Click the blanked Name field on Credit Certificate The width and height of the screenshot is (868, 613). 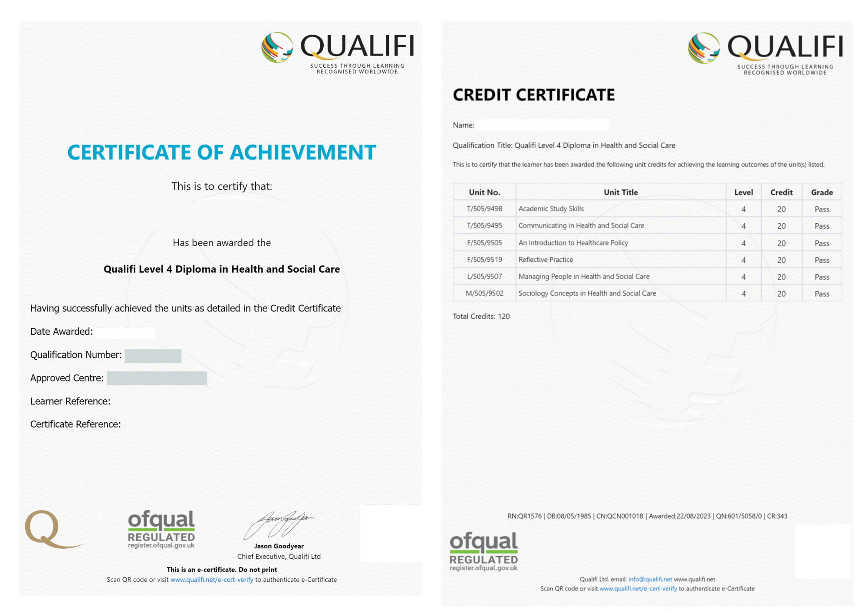542,125
